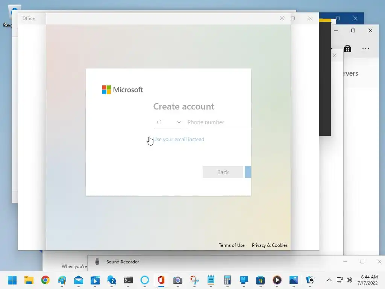
Task: Click the Back button
Action: click(x=223, y=172)
